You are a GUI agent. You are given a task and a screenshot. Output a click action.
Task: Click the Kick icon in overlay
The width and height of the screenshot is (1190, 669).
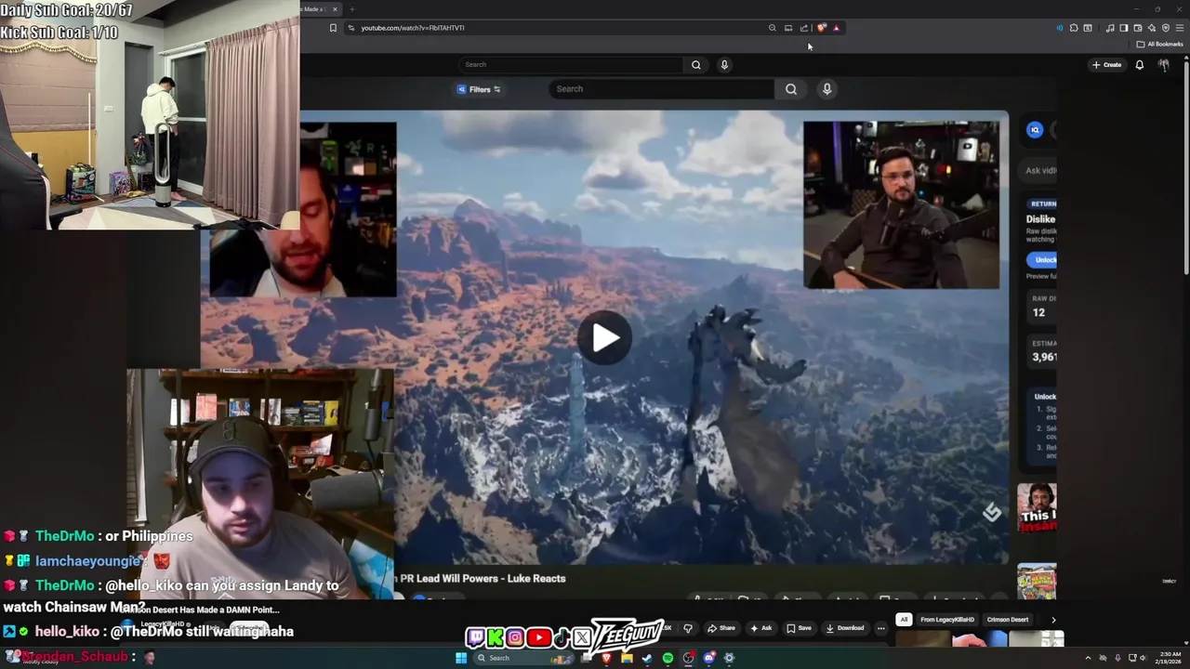tap(496, 637)
